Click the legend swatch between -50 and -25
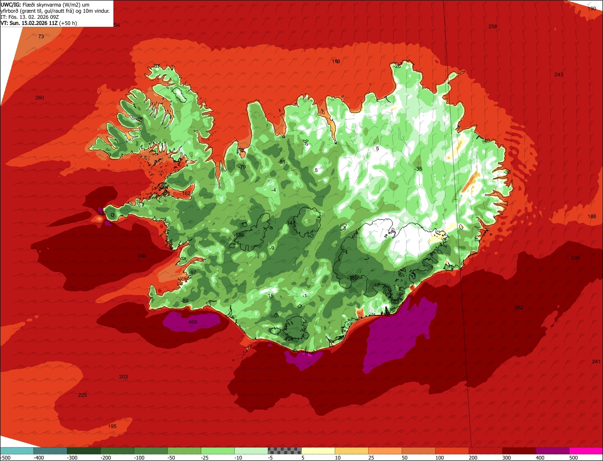Viewport: 603px width, 461px height. pos(184,451)
